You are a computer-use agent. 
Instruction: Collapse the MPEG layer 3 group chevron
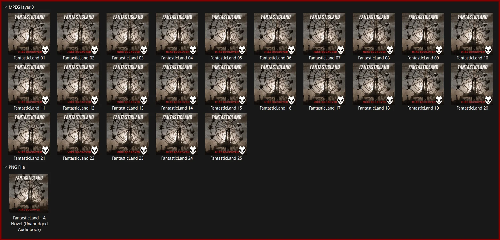coord(5,7)
